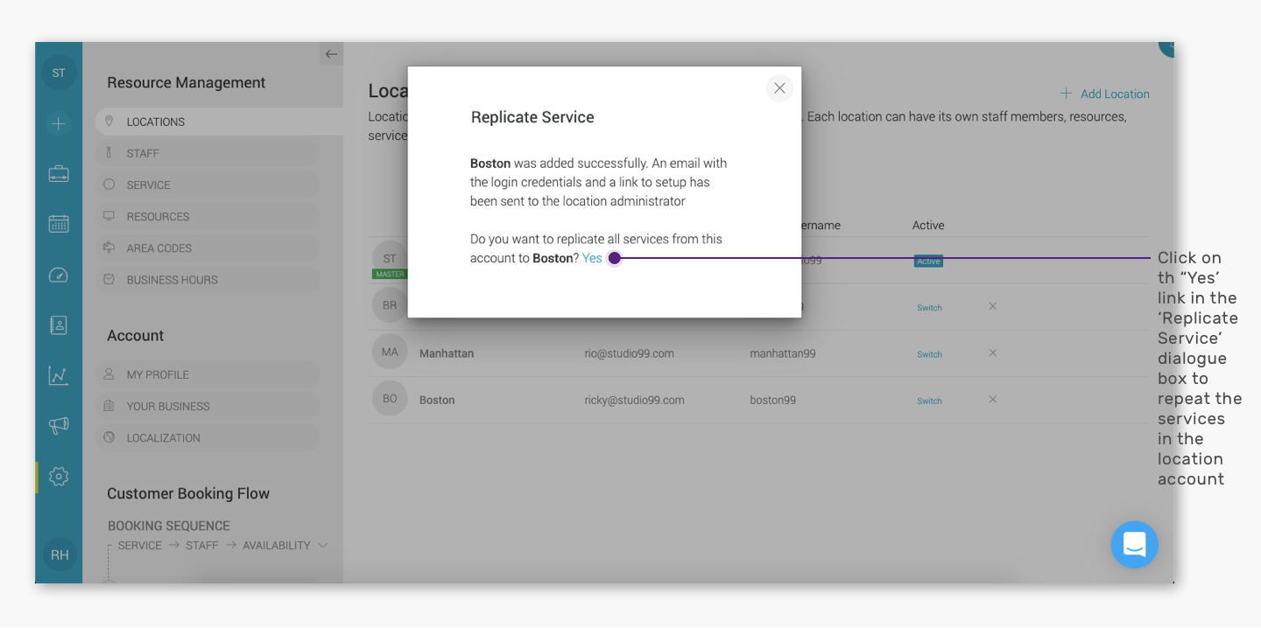Close the Replicate Service dialog
This screenshot has height=628, width=1261.
779,88
